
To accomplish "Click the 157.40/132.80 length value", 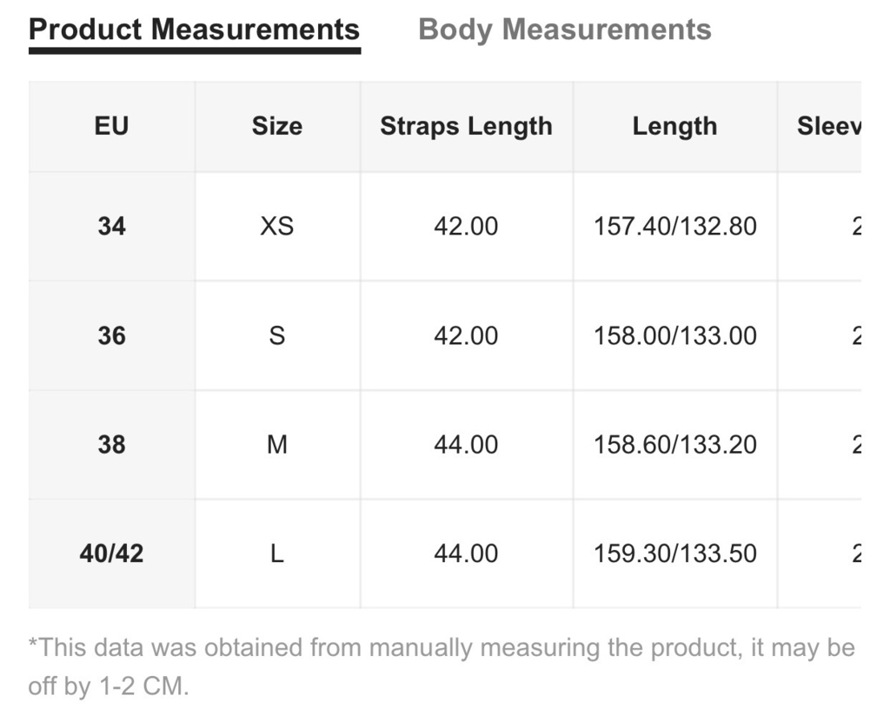I will (x=674, y=226).
